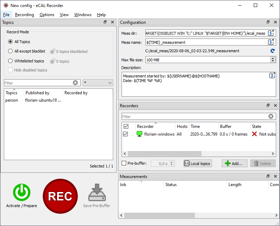Sort by the Topics column header
This screenshot has height=226, width=280.
pyautogui.click(x=14, y=93)
